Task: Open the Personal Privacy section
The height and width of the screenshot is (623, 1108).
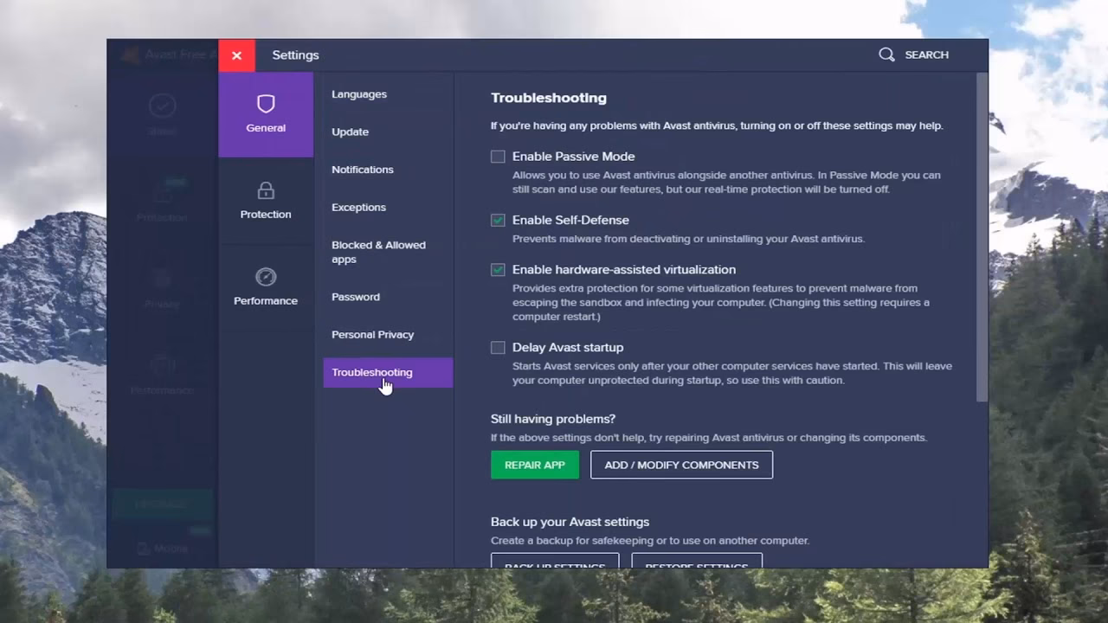Action: tap(372, 334)
